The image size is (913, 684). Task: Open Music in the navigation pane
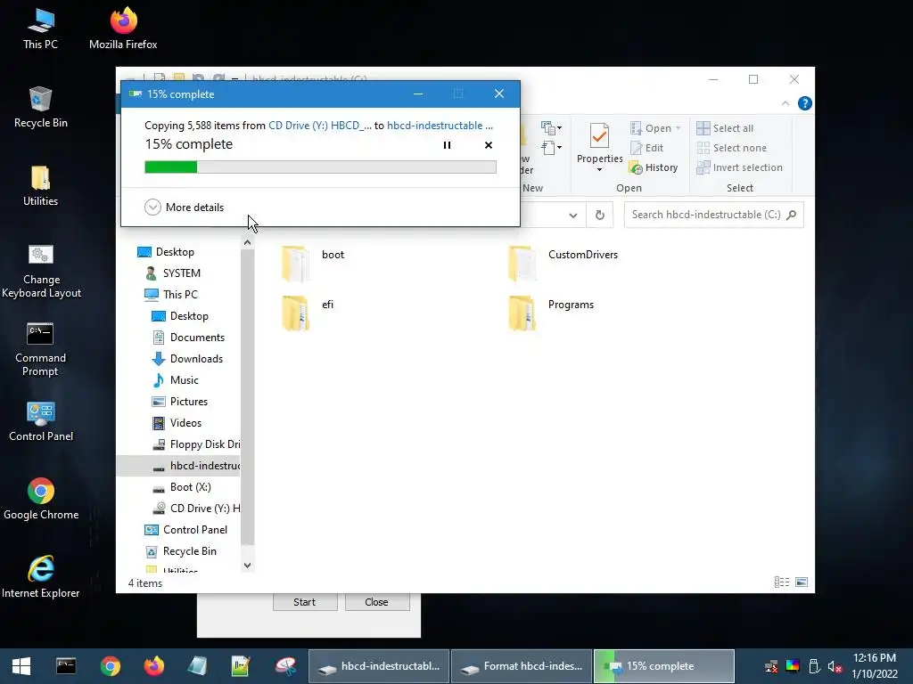pos(176,380)
